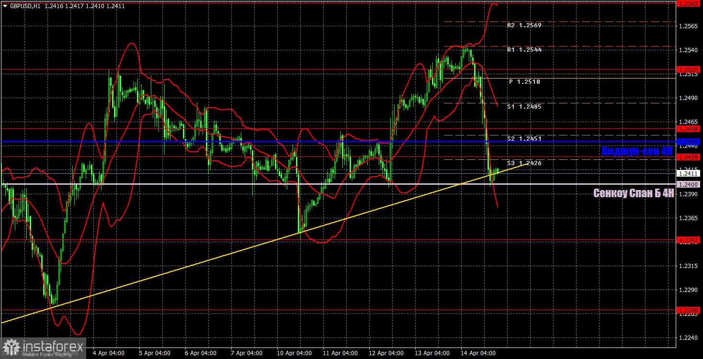Click the 6 Apr 04:00 time label

201,353
